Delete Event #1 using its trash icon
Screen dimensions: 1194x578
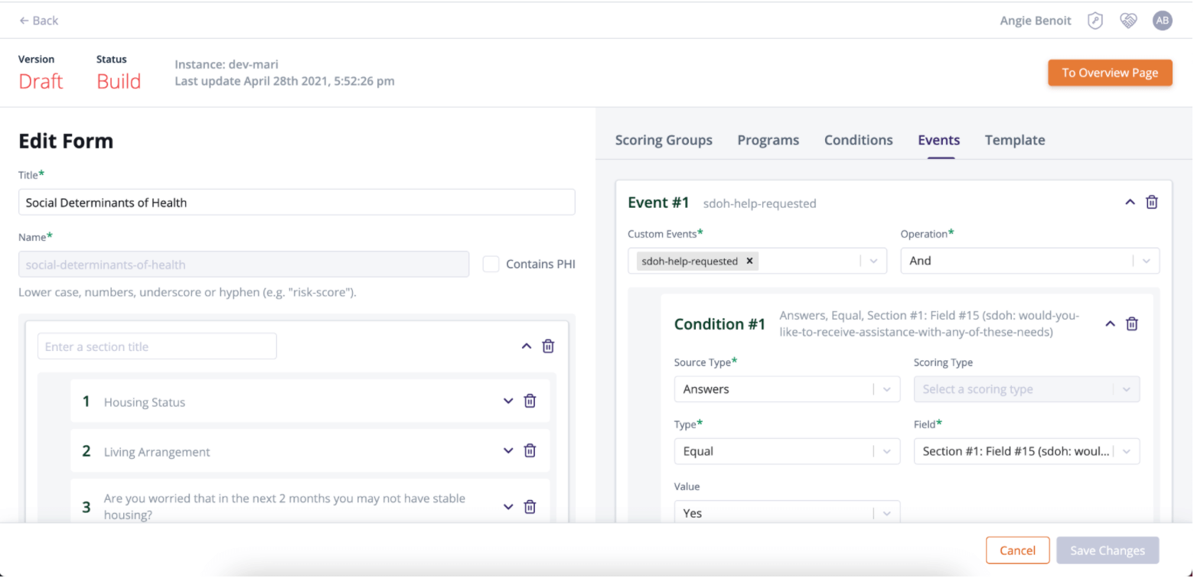tap(1152, 201)
